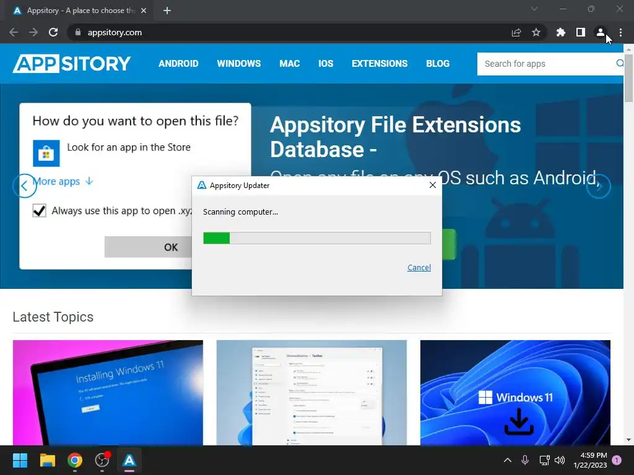Click the browser back arrow
The image size is (634, 475).
[x=14, y=32]
